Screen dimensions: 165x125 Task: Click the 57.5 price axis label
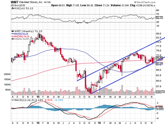[158, 86]
